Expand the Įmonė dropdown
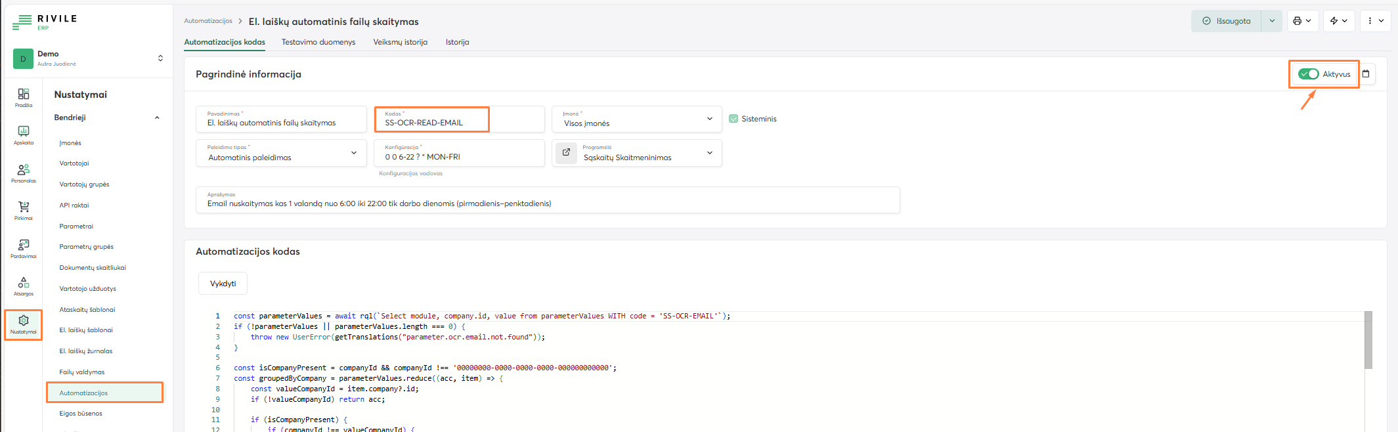 point(709,119)
